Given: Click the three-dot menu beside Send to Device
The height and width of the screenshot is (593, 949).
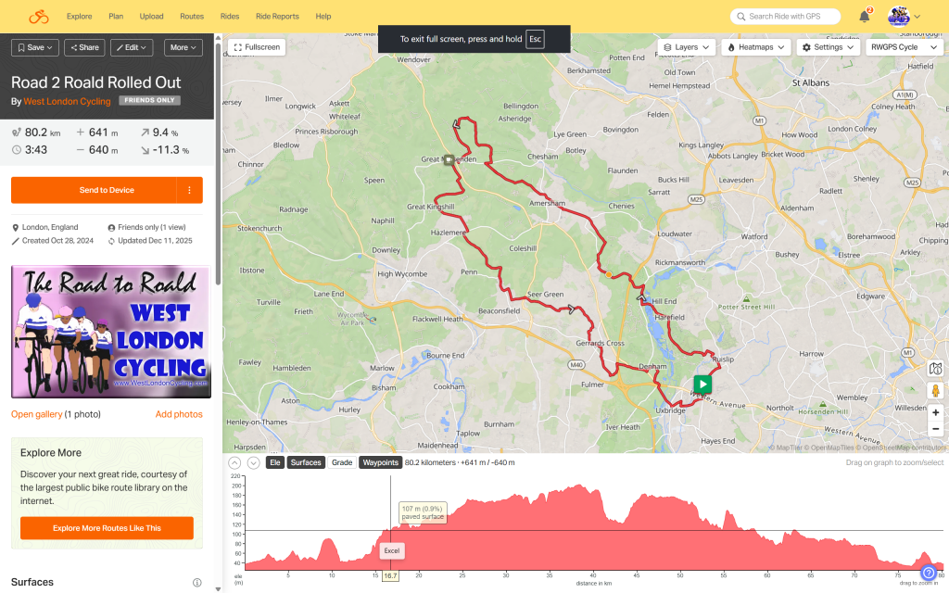Looking at the screenshot, I should pos(189,190).
